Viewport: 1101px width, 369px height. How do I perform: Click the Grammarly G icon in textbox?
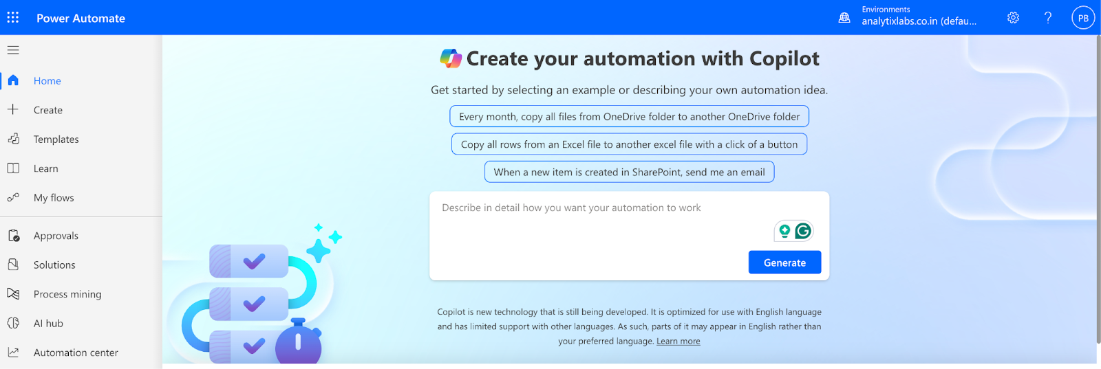click(x=803, y=231)
